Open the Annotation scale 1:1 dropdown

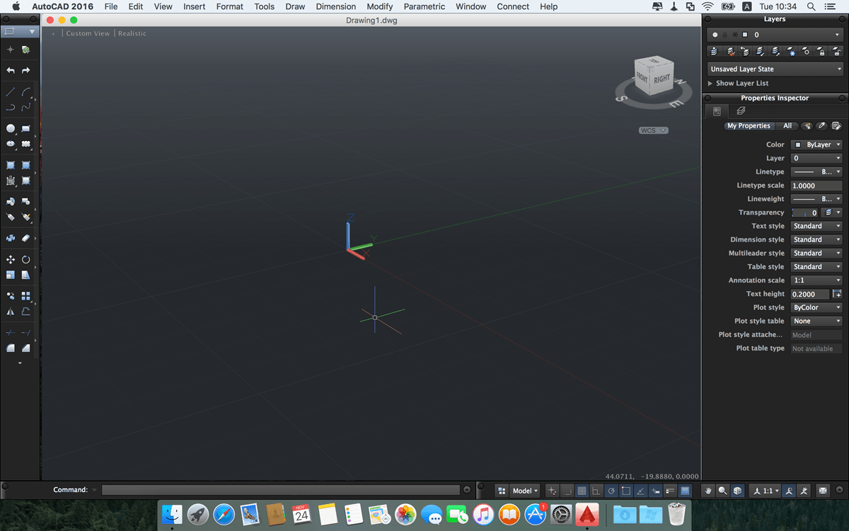[x=816, y=280]
